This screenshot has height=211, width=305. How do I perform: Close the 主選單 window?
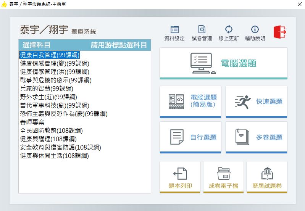coord(300,4)
